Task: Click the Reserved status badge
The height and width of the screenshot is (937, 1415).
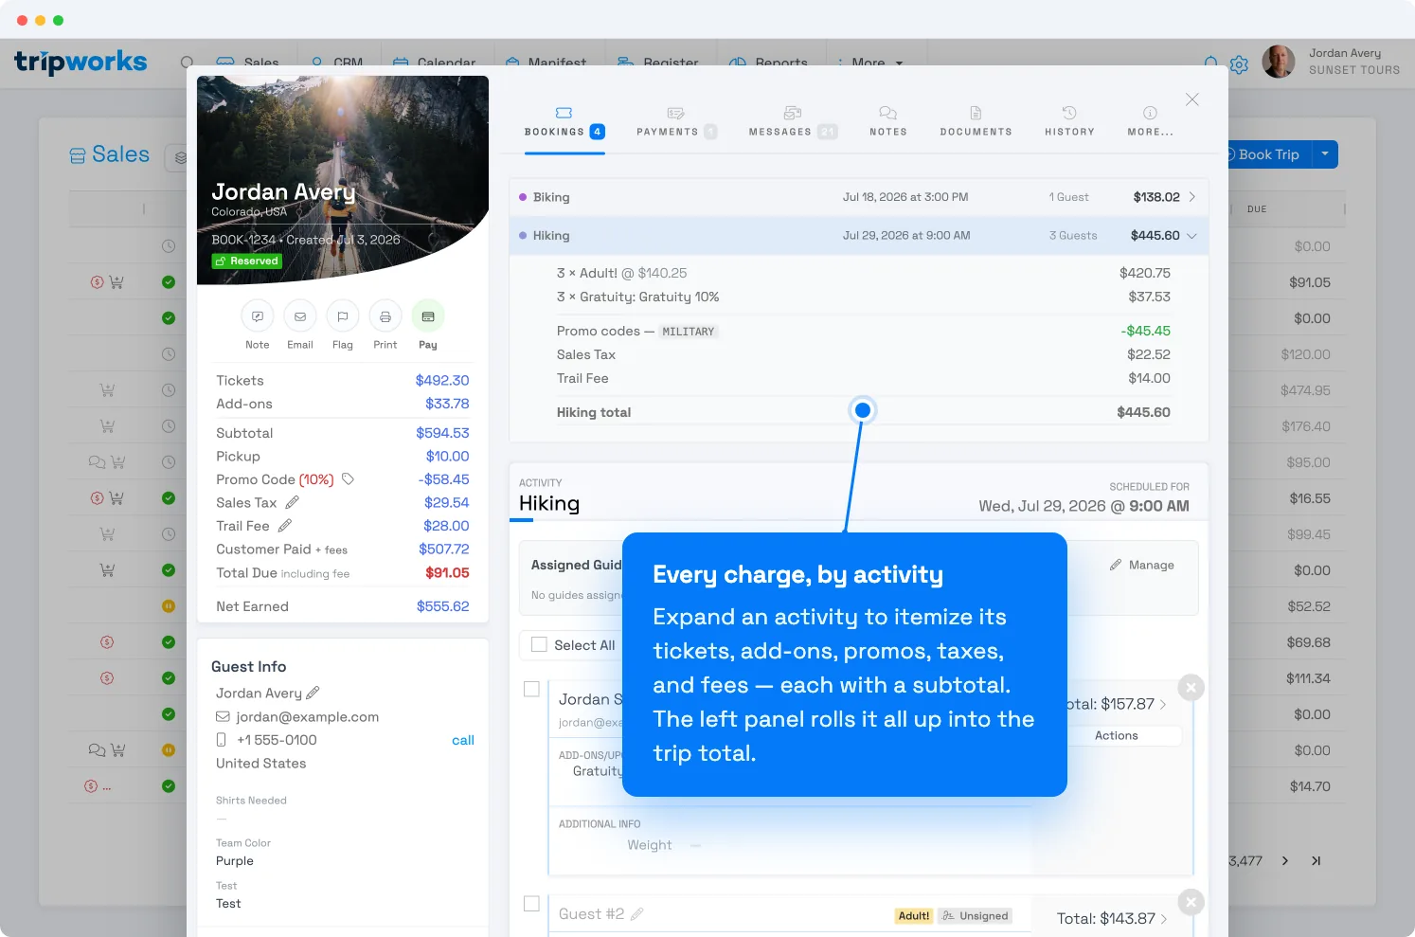Action: [247, 261]
